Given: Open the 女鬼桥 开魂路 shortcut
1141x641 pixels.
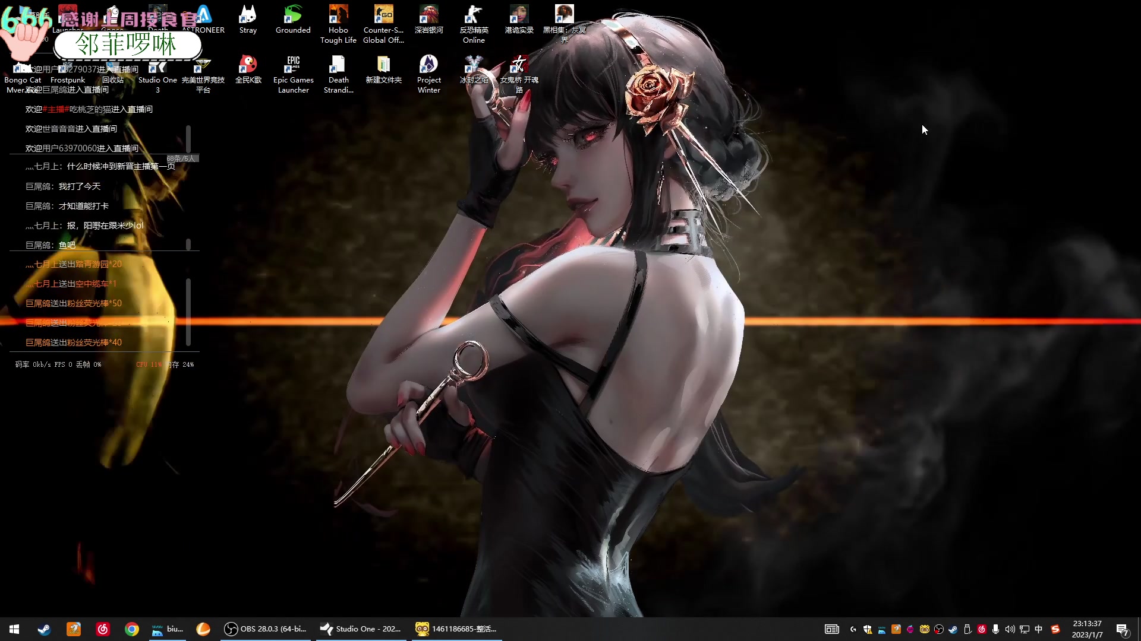Looking at the screenshot, I should [519, 74].
